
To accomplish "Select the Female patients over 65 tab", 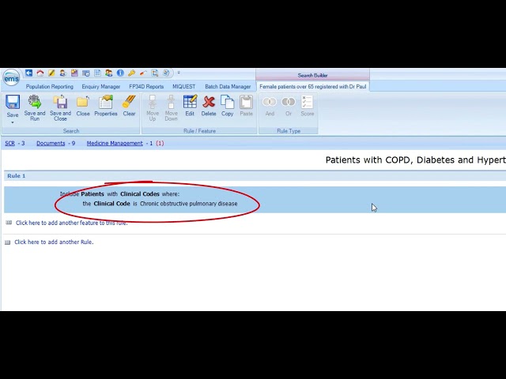I will (x=313, y=87).
